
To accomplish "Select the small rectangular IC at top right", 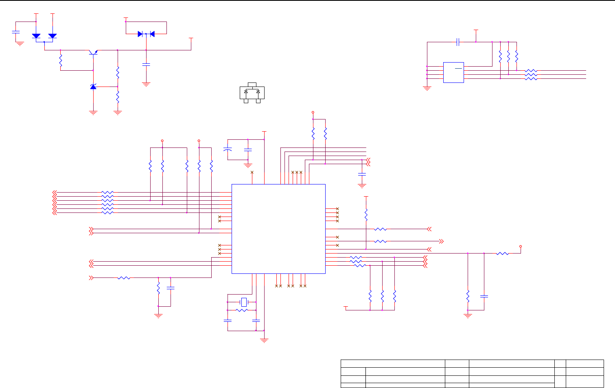I will (453, 72).
